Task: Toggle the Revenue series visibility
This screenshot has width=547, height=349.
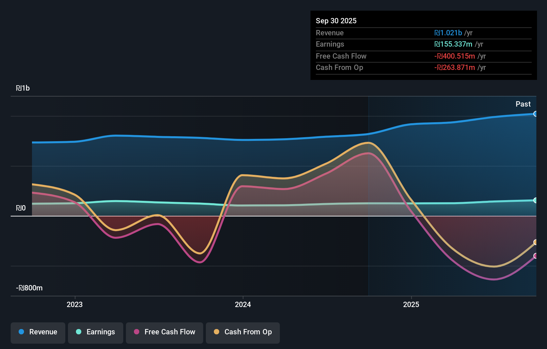Action: coord(38,332)
